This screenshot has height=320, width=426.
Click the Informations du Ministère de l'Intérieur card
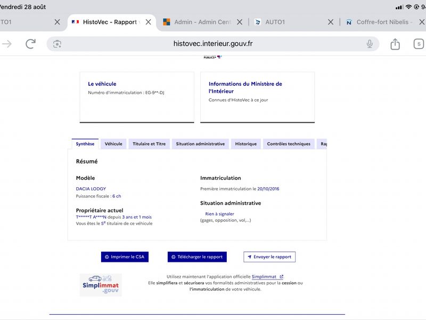(x=258, y=98)
